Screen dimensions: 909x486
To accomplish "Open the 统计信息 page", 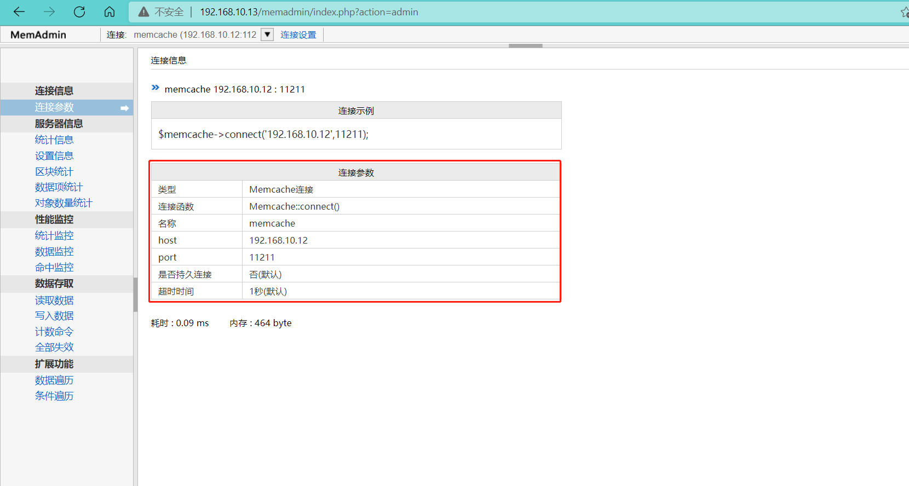I will (54, 140).
